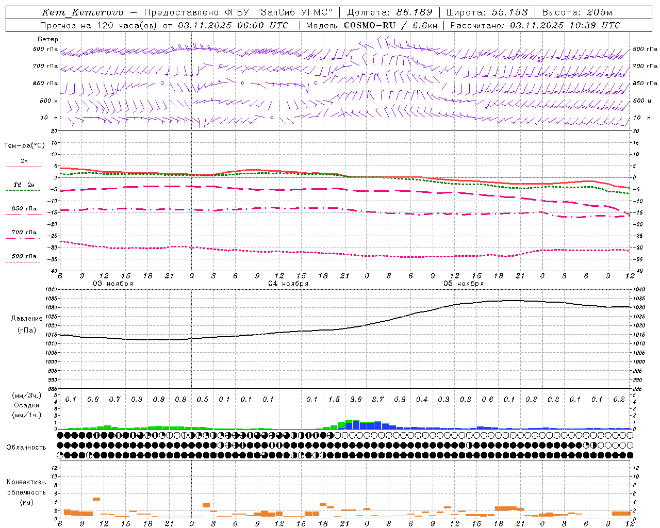Click the dashed line sample under 'Td 2м' legend
Screen dimensions: 660x528
pos(23,191)
